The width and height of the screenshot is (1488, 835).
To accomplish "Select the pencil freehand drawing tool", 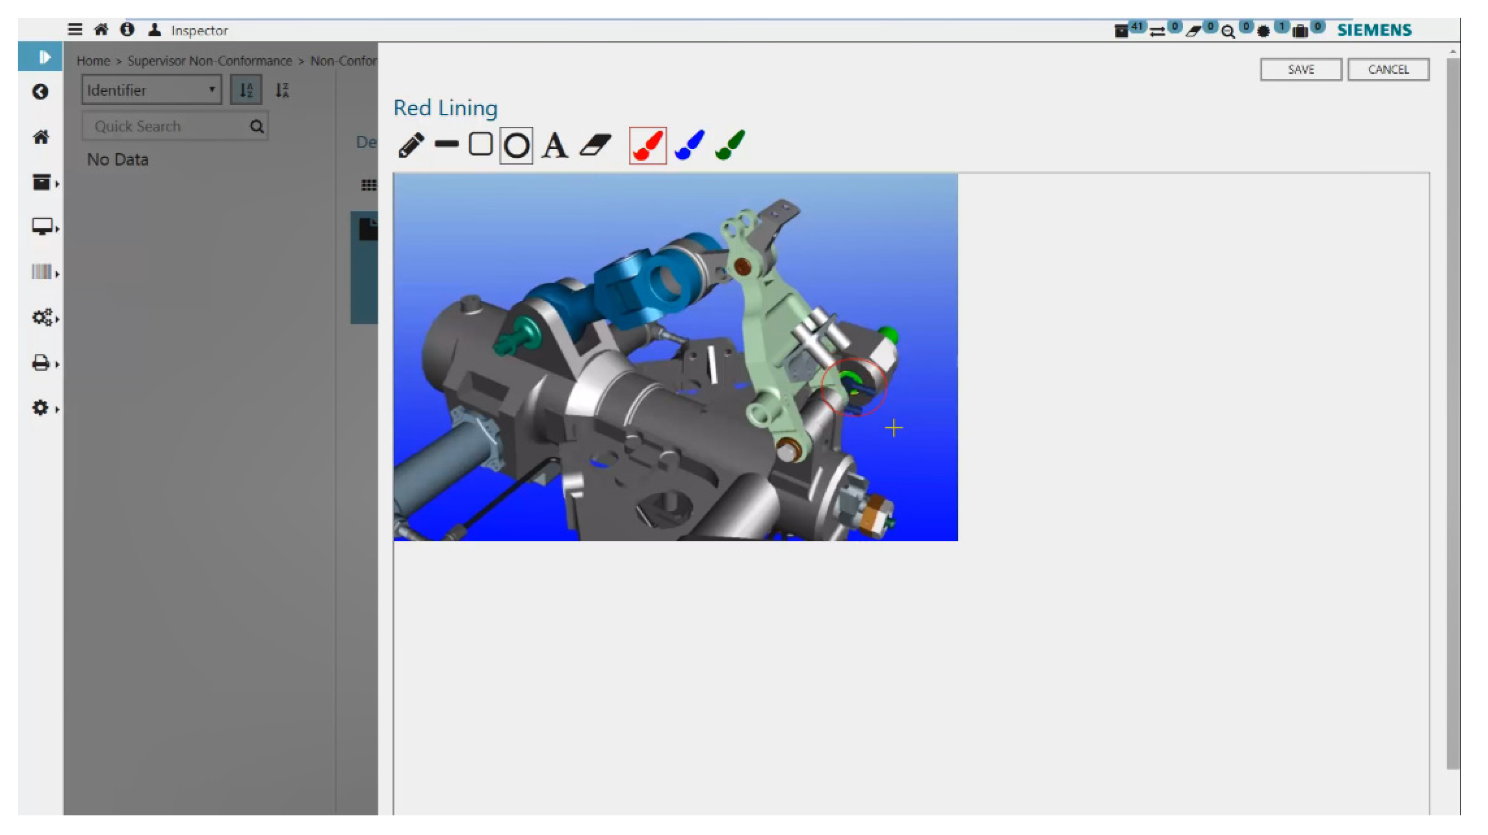I will coord(411,145).
